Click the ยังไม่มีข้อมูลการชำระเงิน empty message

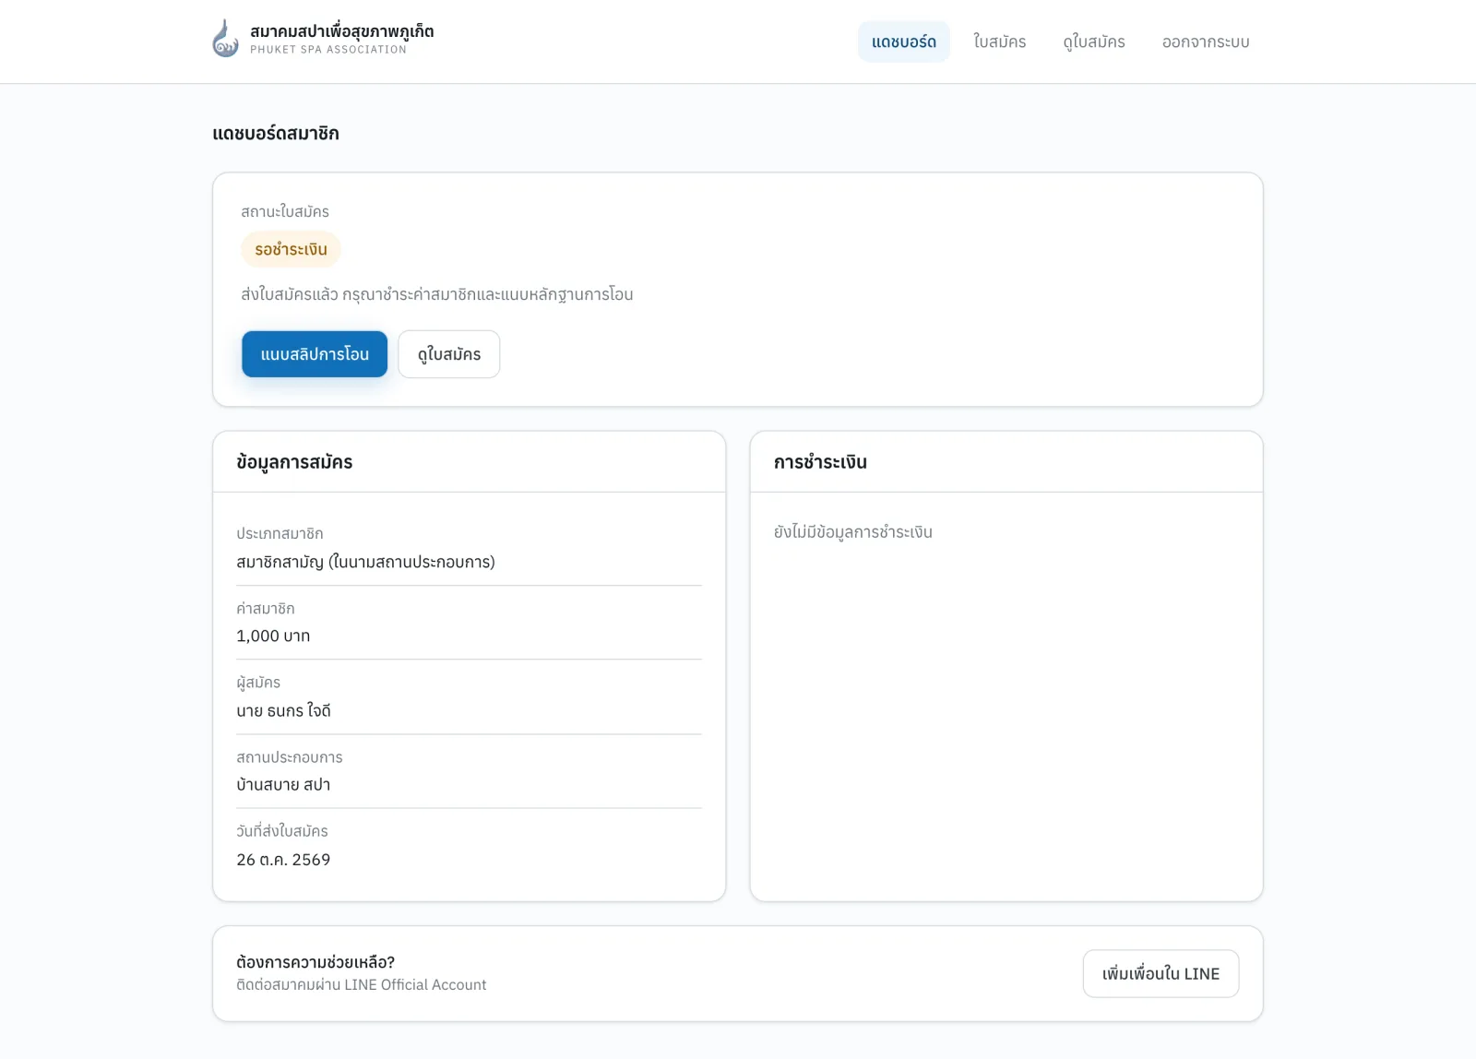(x=852, y=532)
